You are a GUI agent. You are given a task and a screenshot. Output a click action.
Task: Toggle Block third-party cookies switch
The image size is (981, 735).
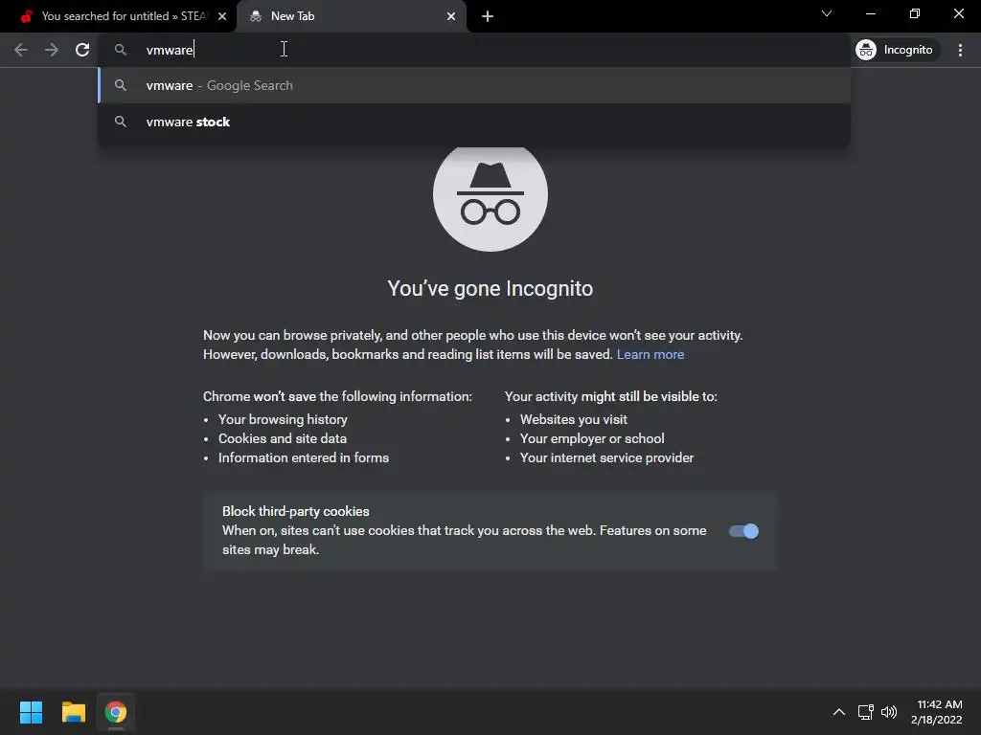click(x=743, y=531)
